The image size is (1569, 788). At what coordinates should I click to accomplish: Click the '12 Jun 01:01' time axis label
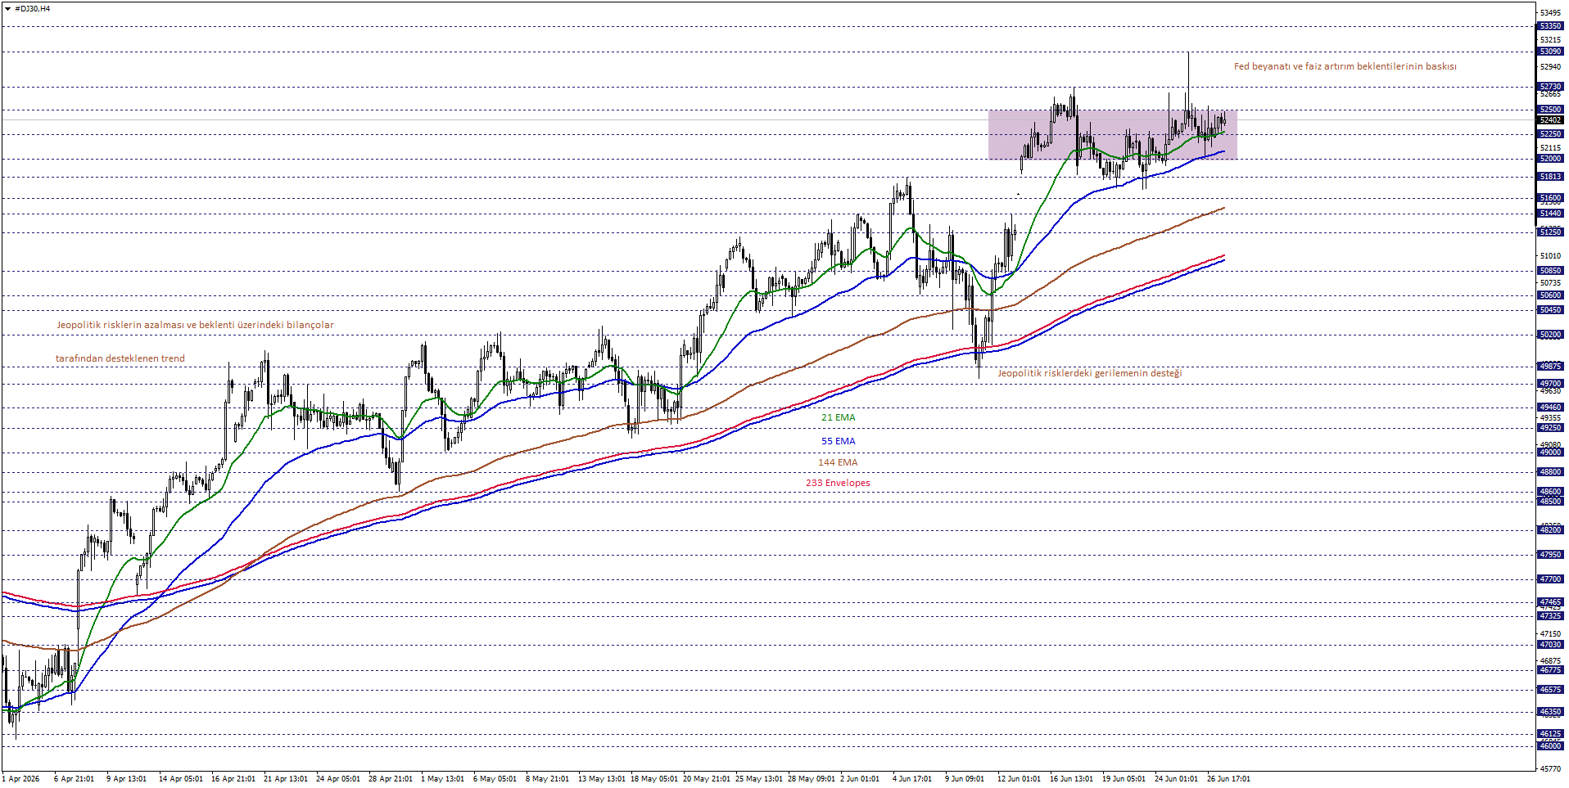(1019, 779)
